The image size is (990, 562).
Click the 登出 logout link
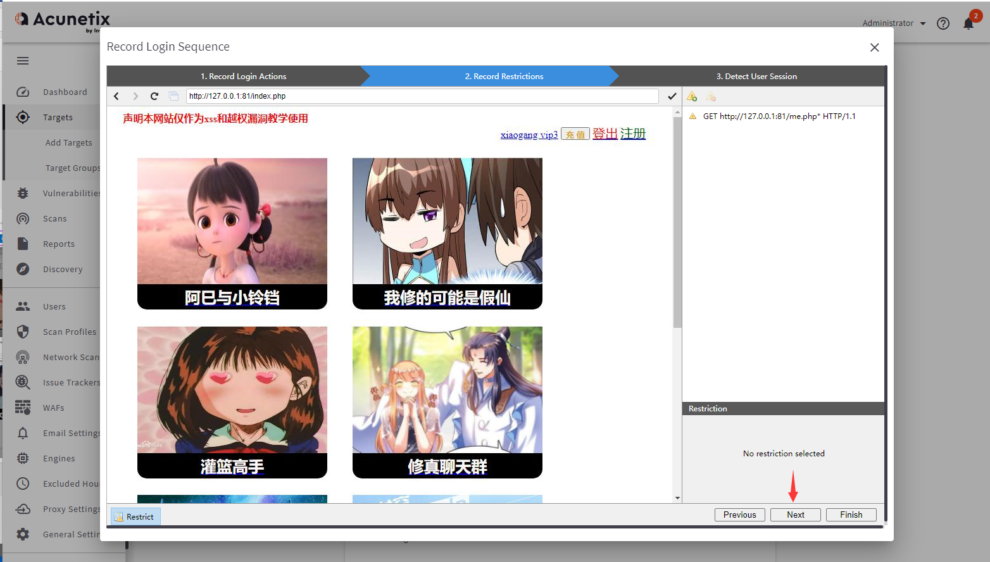pos(605,134)
